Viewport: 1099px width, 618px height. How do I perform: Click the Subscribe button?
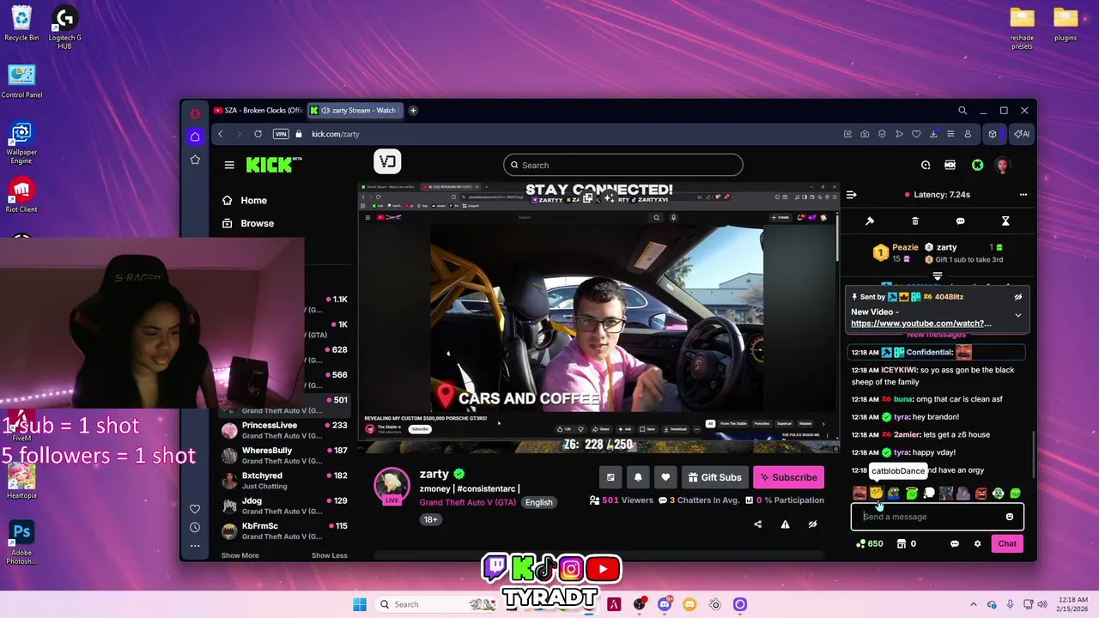pyautogui.click(x=788, y=477)
